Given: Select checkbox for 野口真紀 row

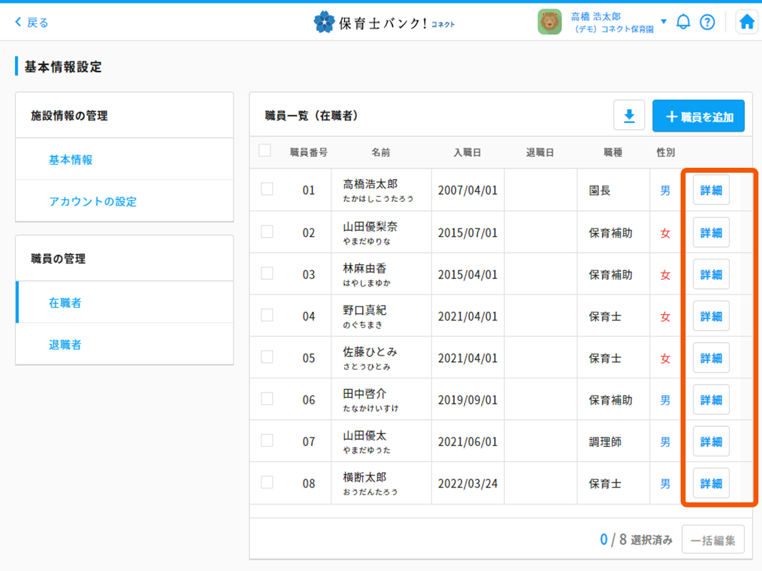Looking at the screenshot, I should tap(267, 315).
